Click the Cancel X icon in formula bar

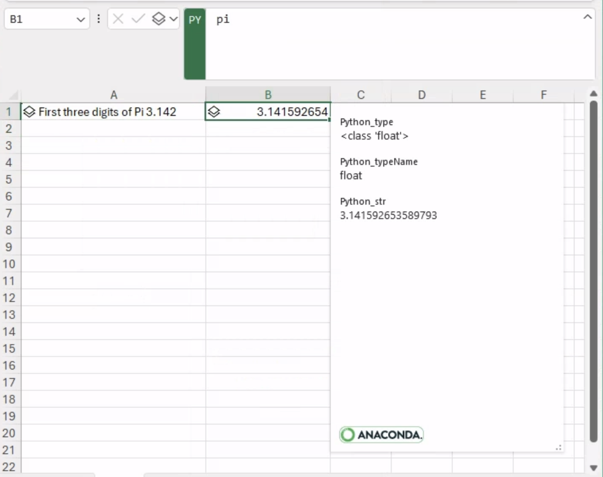click(x=118, y=19)
